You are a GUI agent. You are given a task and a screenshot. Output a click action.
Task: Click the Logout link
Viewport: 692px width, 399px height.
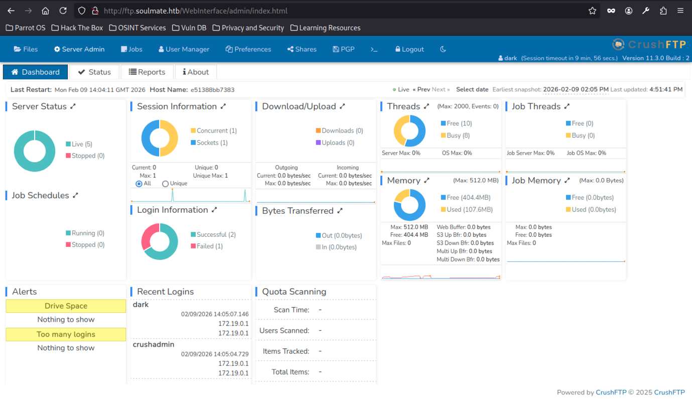pos(409,49)
